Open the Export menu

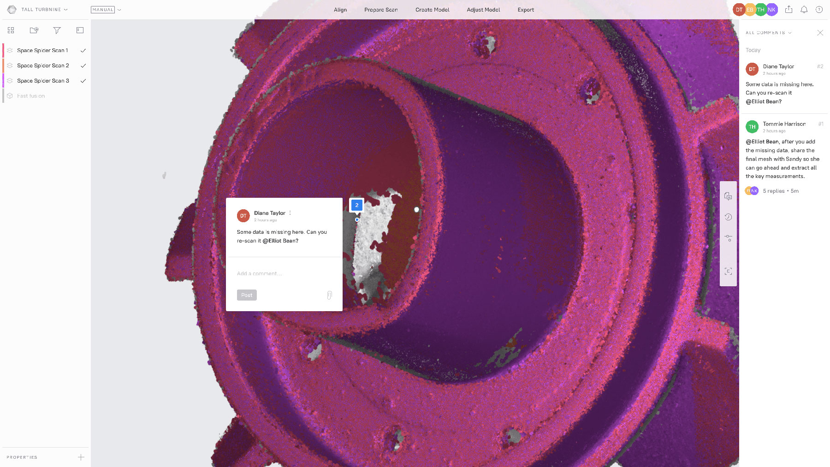tap(526, 10)
